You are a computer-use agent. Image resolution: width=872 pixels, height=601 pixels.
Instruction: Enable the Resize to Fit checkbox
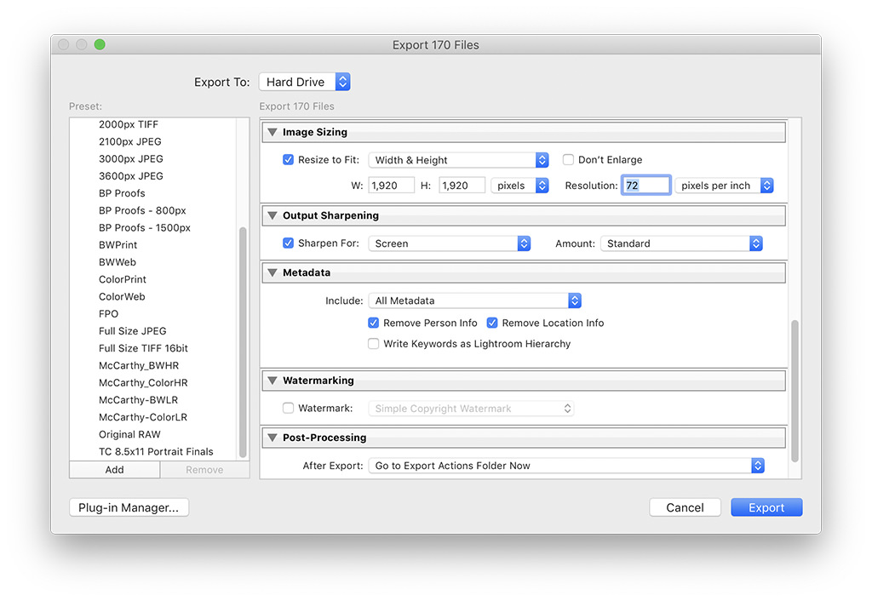(288, 159)
